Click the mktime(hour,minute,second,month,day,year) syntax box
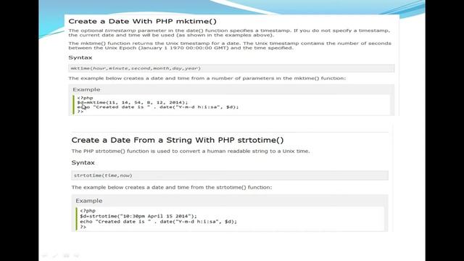 [x=231, y=68]
